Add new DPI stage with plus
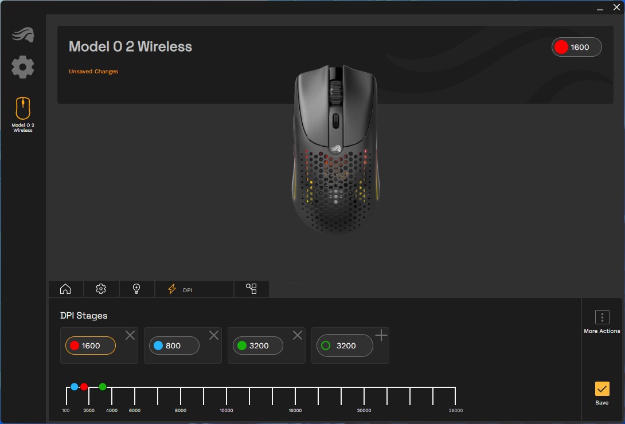 point(381,335)
